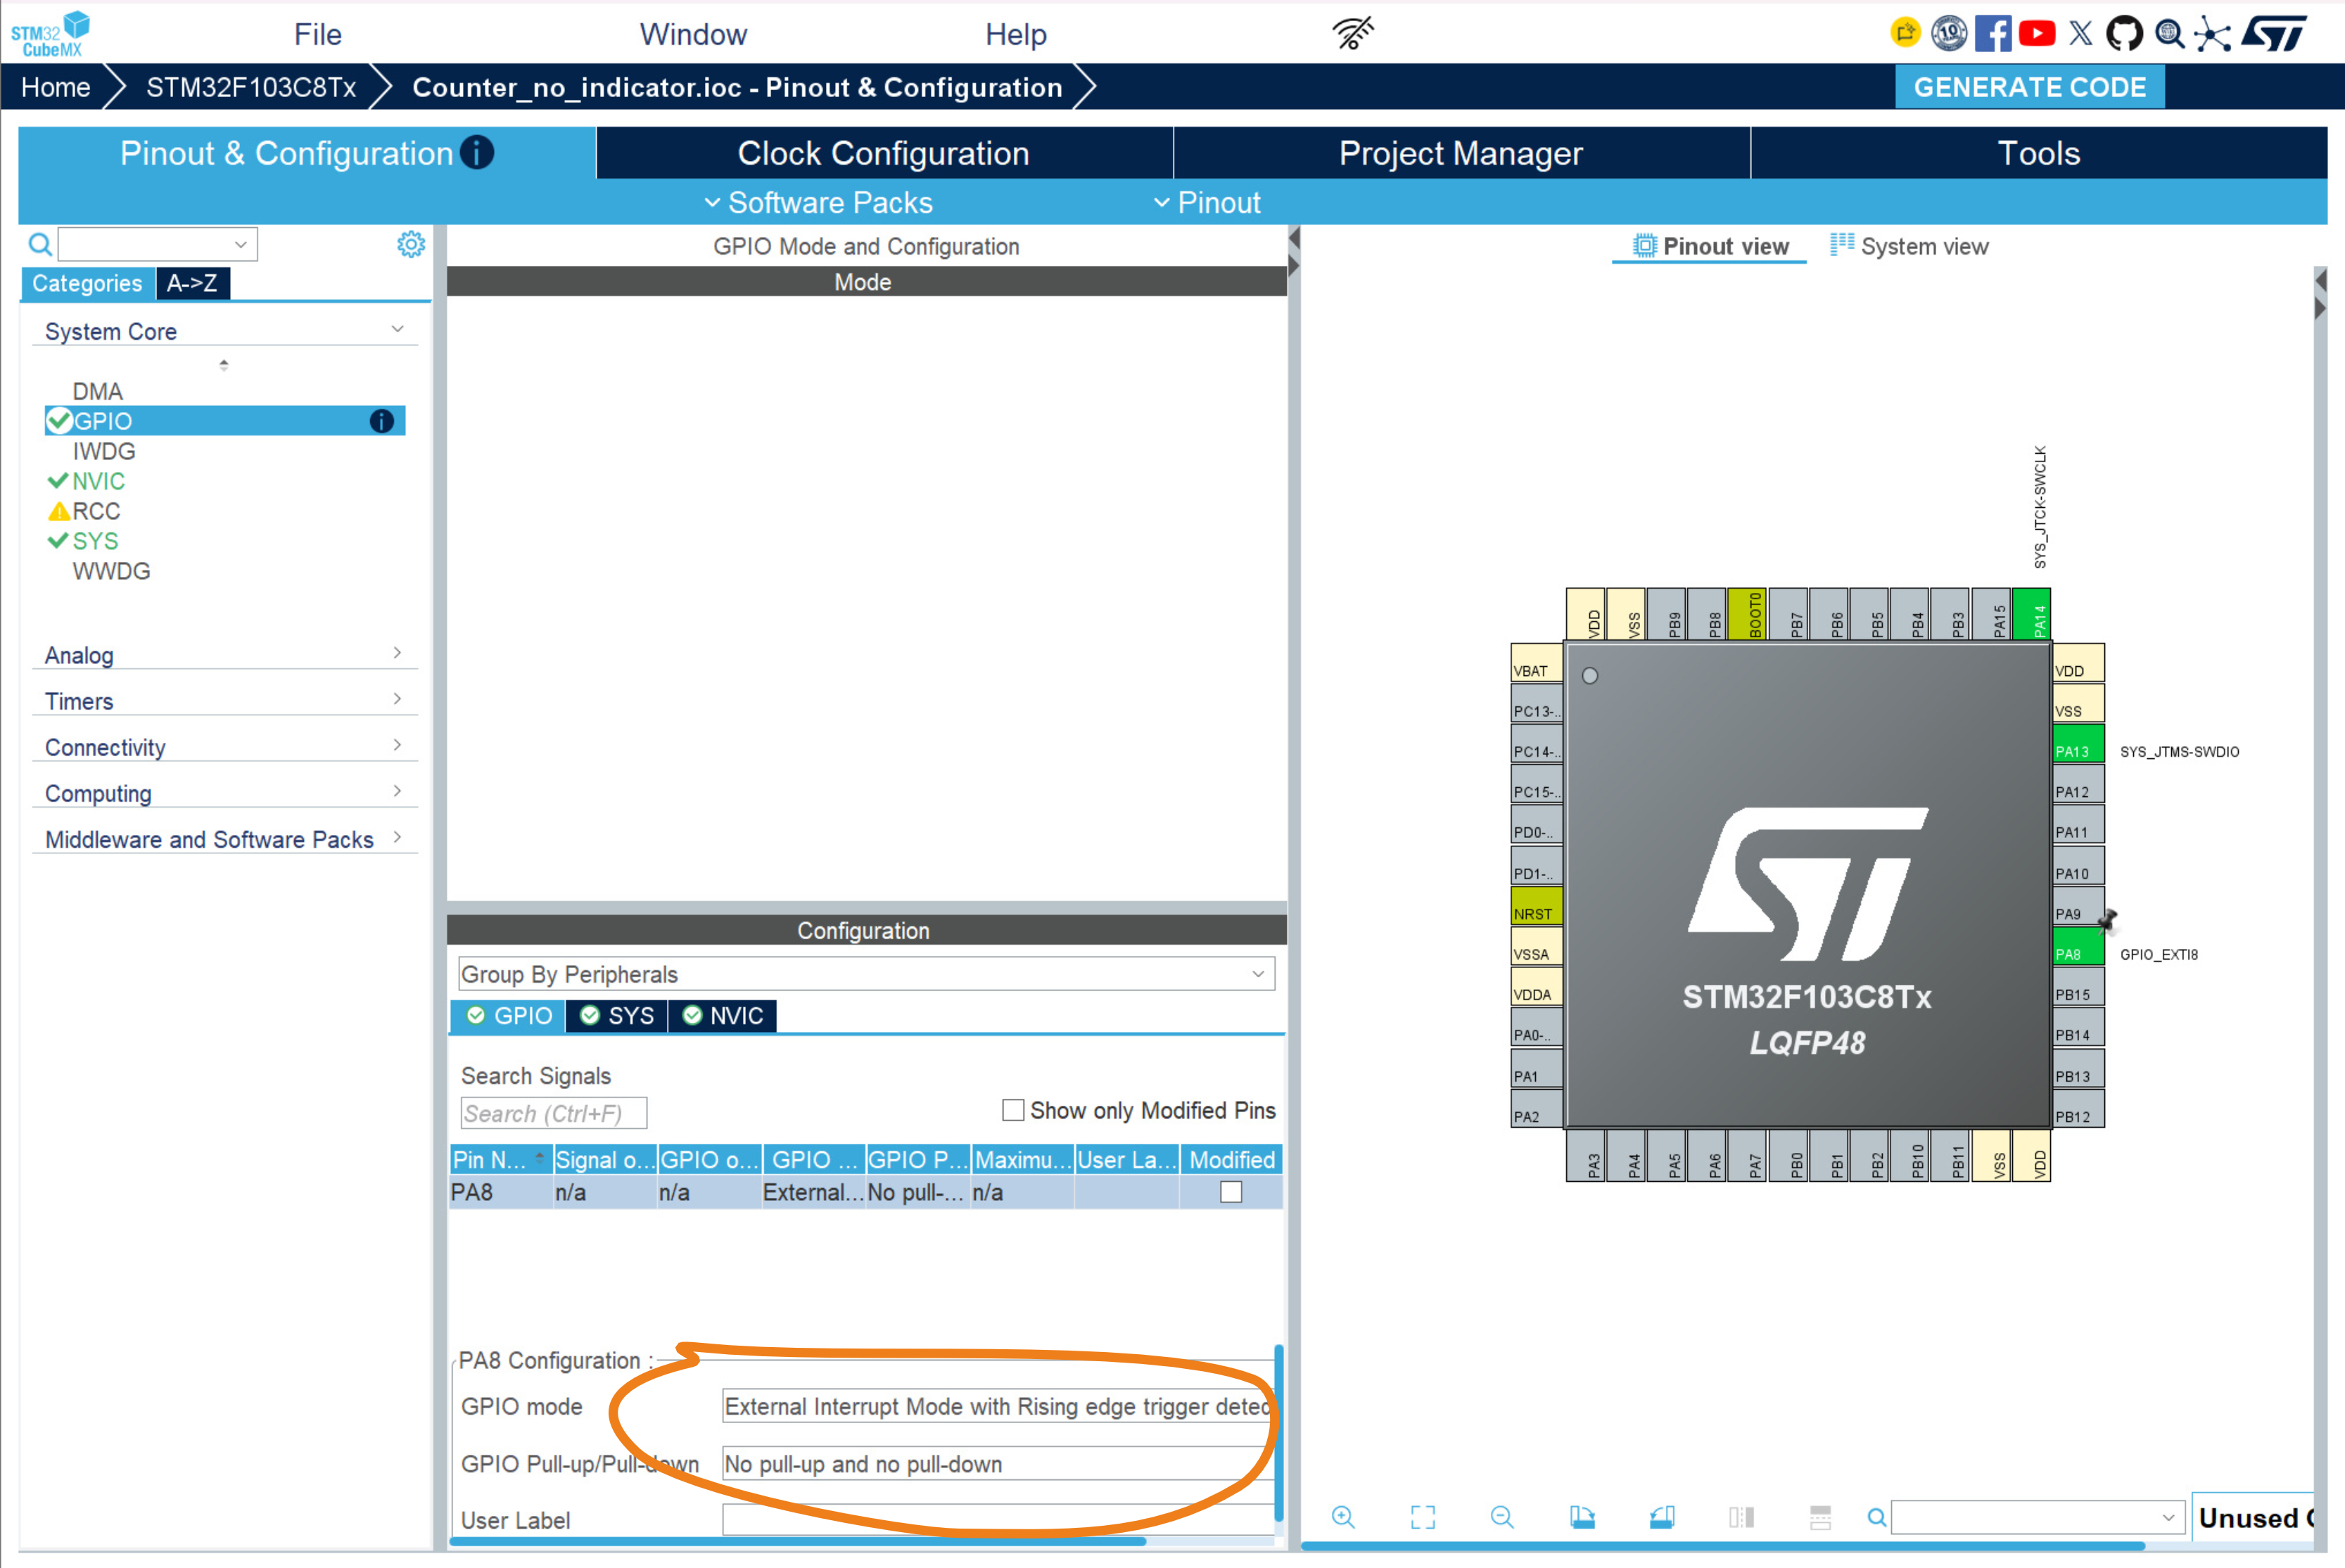This screenshot has width=2345, height=1568.
Task: Open the SYS configuration tab
Action: pyautogui.click(x=618, y=1015)
